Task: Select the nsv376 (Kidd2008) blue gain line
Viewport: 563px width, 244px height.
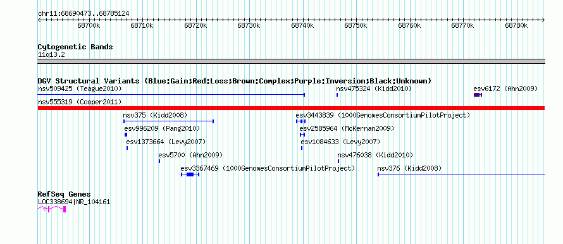Action: pyautogui.click(x=461, y=174)
